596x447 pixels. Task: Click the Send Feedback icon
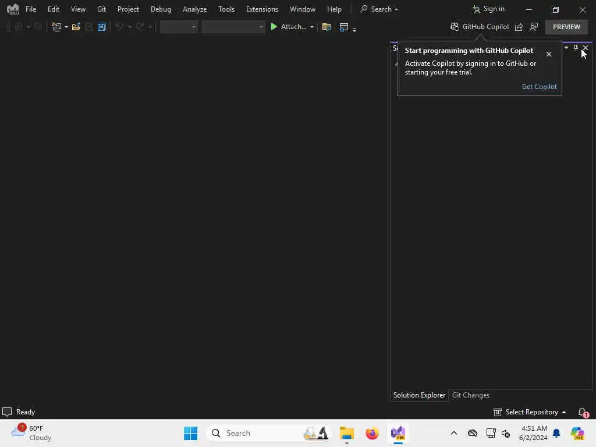(x=534, y=27)
